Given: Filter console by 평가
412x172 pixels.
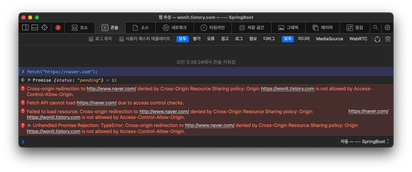Looking at the screenshot, I should (x=197, y=39).
